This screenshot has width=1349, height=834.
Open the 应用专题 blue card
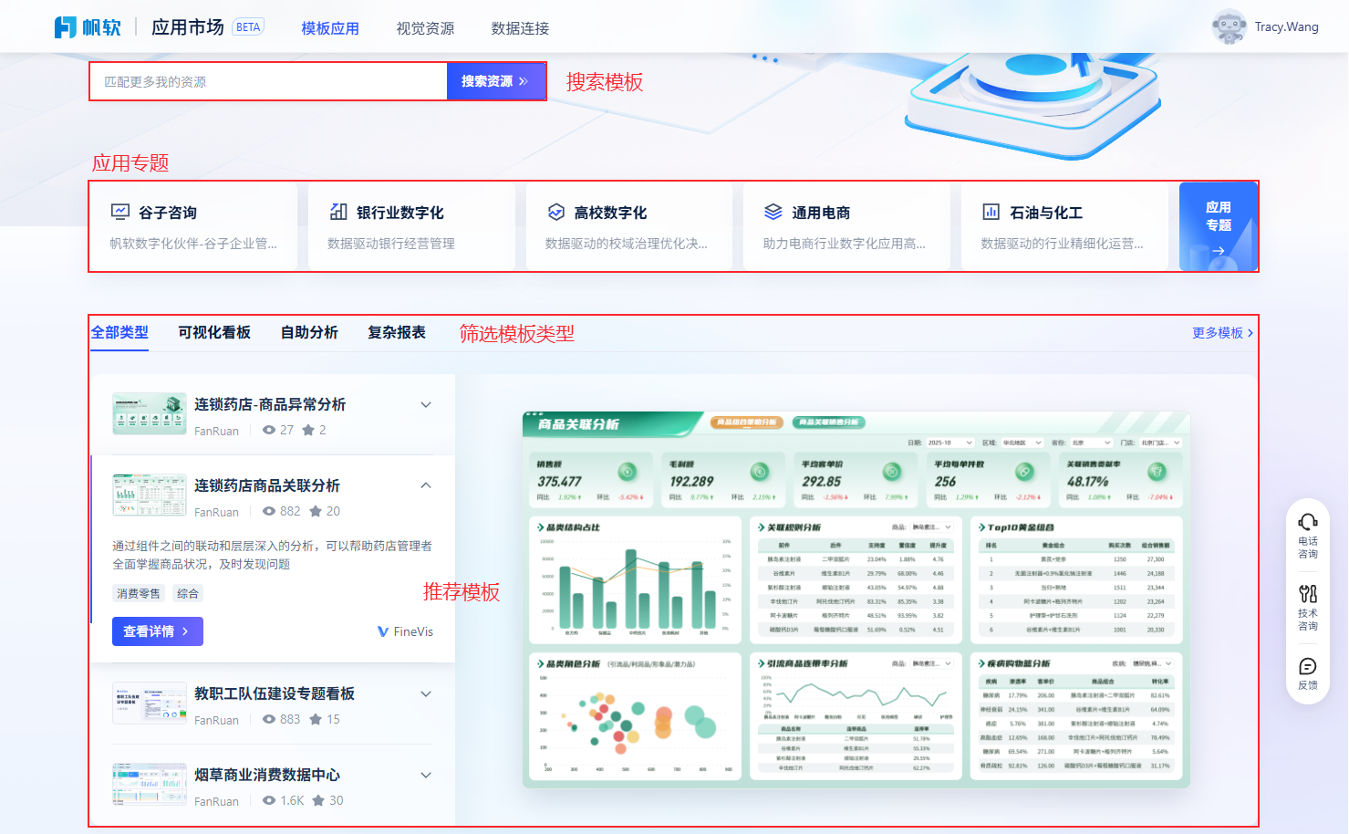tap(1219, 226)
